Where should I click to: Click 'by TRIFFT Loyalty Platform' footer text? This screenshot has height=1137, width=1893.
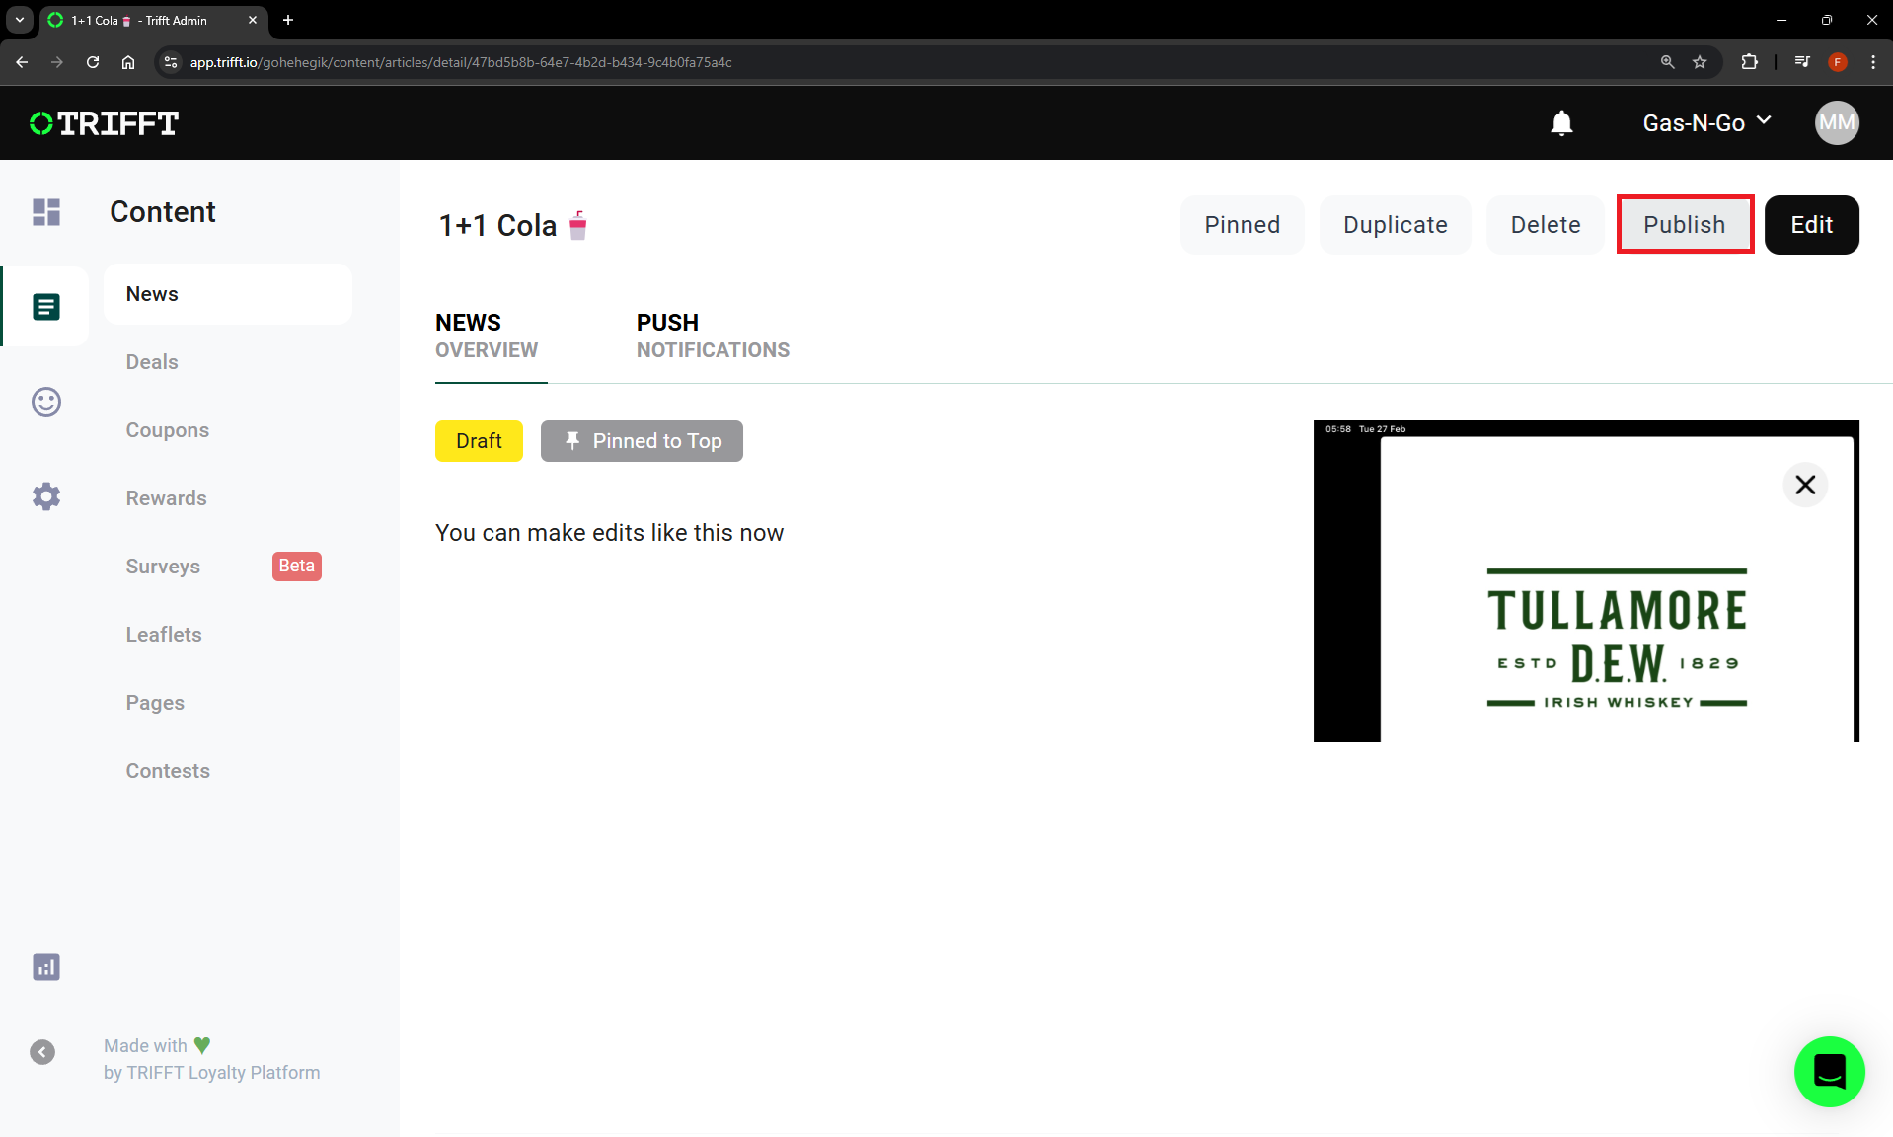[211, 1073]
